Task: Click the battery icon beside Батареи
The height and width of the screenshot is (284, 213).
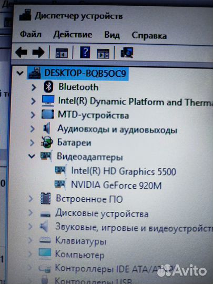Action: [47, 142]
